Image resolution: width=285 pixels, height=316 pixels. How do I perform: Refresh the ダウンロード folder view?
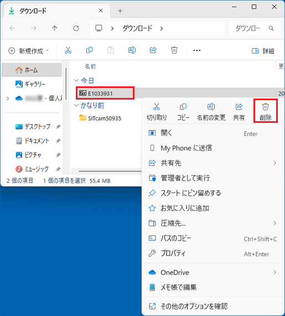coord(76,28)
